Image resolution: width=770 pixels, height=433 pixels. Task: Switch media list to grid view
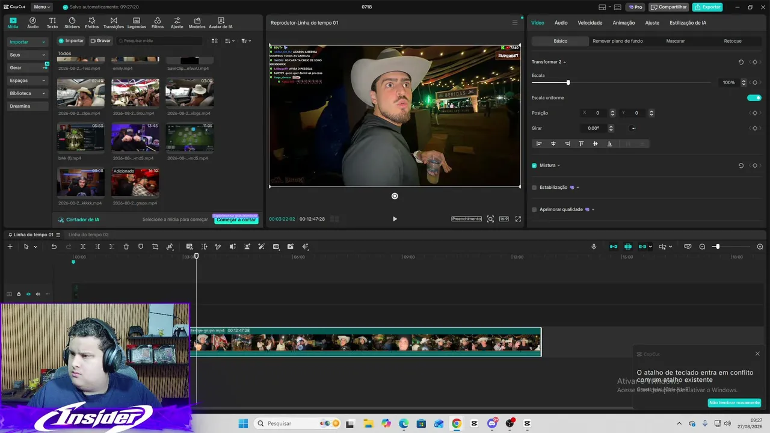tap(214, 41)
